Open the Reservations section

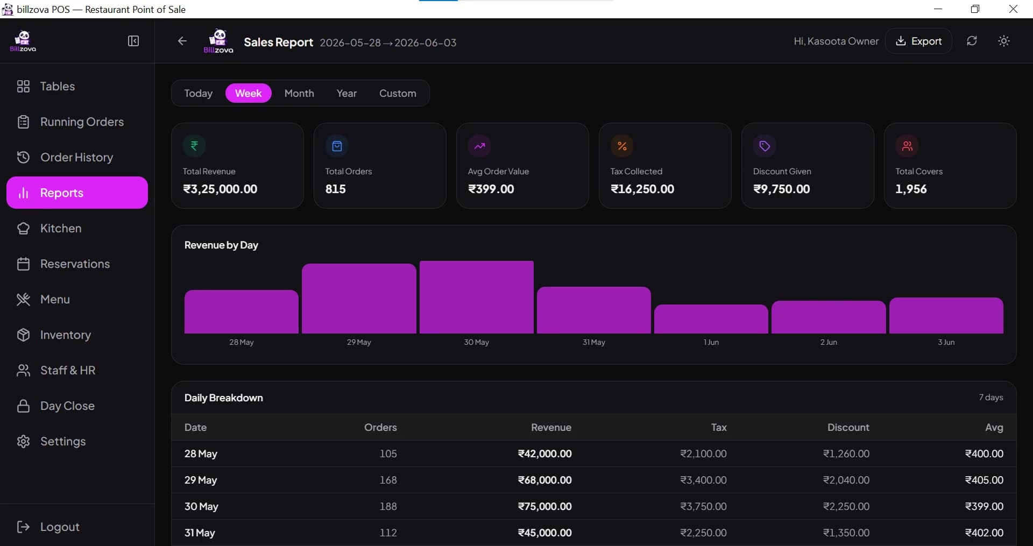(77, 264)
